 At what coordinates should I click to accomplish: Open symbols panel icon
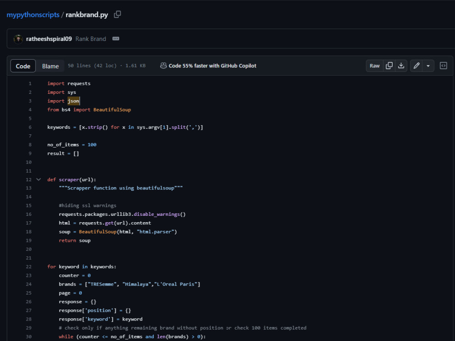coord(443,66)
